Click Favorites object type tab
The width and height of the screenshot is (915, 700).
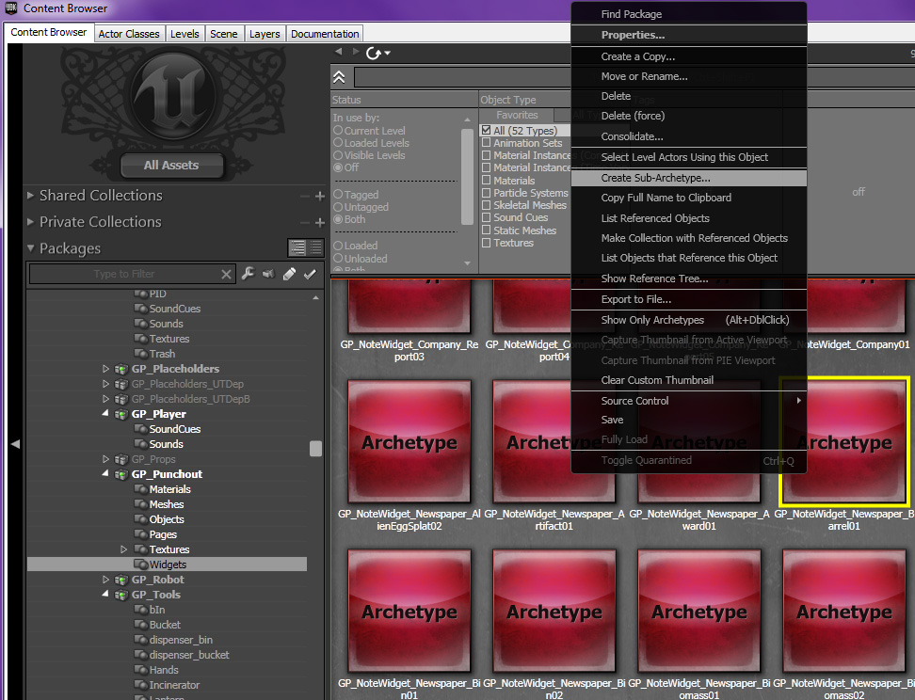[x=517, y=115]
